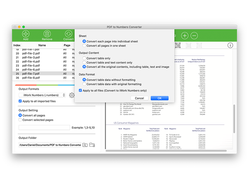Browse for output folder with magnifier folder icon
Viewport: 249px width, 186px height.
pyautogui.click(x=85, y=145)
